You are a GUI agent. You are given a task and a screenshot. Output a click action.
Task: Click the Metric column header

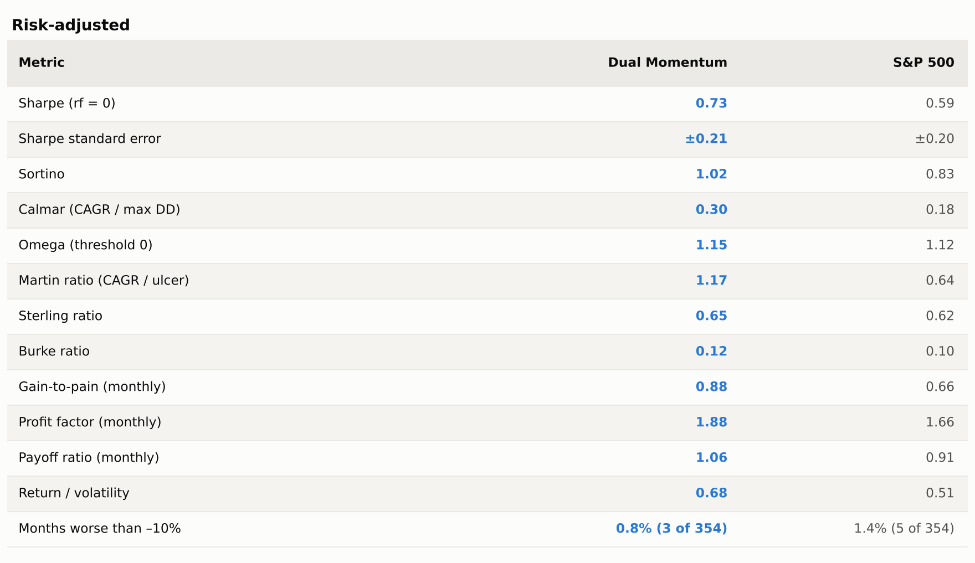coord(42,63)
